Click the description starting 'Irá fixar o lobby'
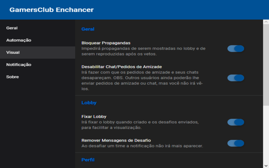Screen dimensions: 269x168 (140, 125)
